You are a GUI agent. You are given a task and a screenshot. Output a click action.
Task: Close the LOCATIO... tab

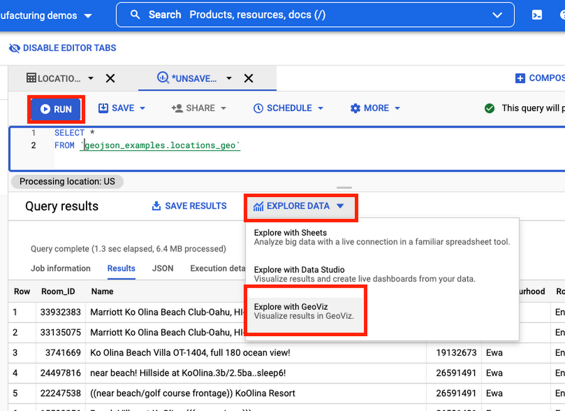110,79
